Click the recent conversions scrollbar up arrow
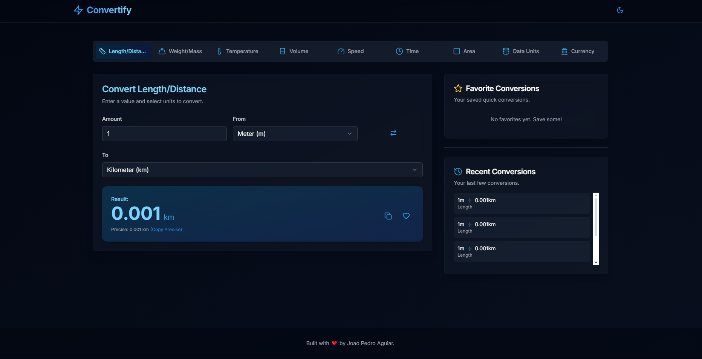This screenshot has height=359, width=702. click(596, 195)
